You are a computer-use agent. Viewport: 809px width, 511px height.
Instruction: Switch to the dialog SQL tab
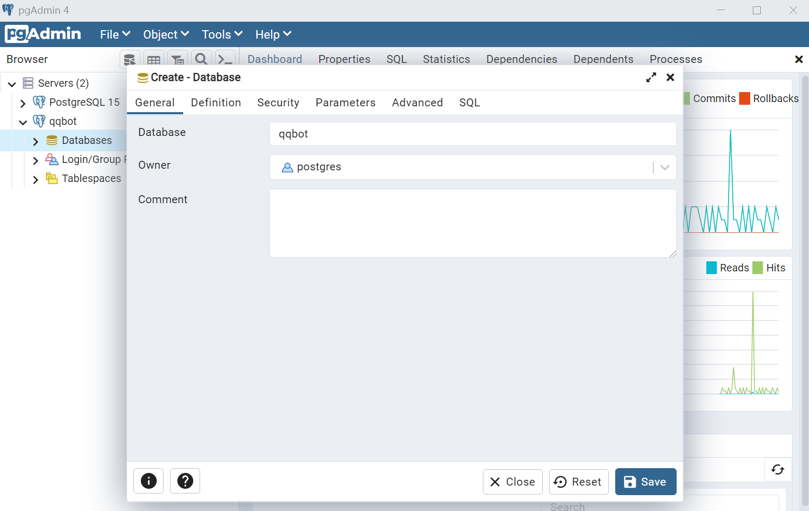click(470, 103)
